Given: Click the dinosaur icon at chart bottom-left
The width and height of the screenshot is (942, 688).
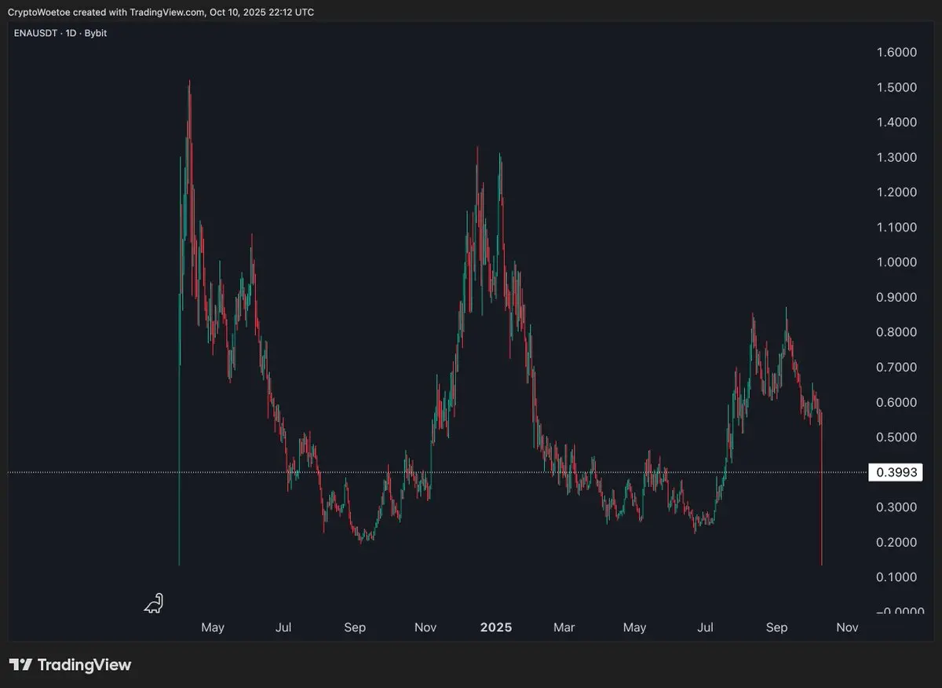Looking at the screenshot, I should (x=154, y=603).
